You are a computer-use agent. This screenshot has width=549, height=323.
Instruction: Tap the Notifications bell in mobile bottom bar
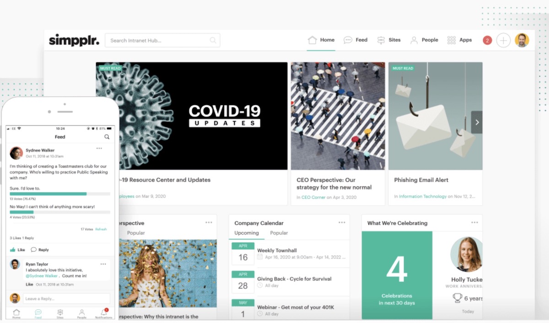[104, 313]
